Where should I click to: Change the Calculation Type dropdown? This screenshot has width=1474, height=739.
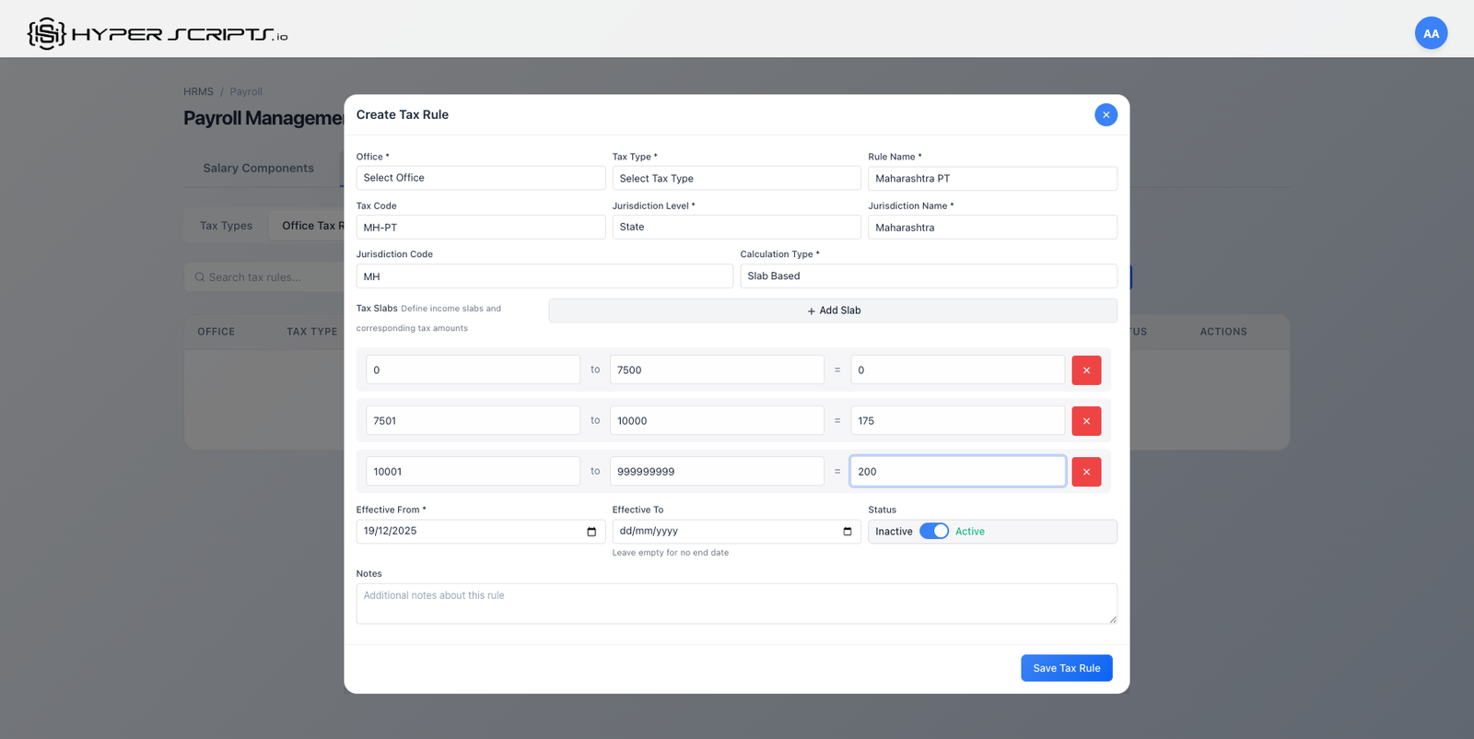[928, 276]
